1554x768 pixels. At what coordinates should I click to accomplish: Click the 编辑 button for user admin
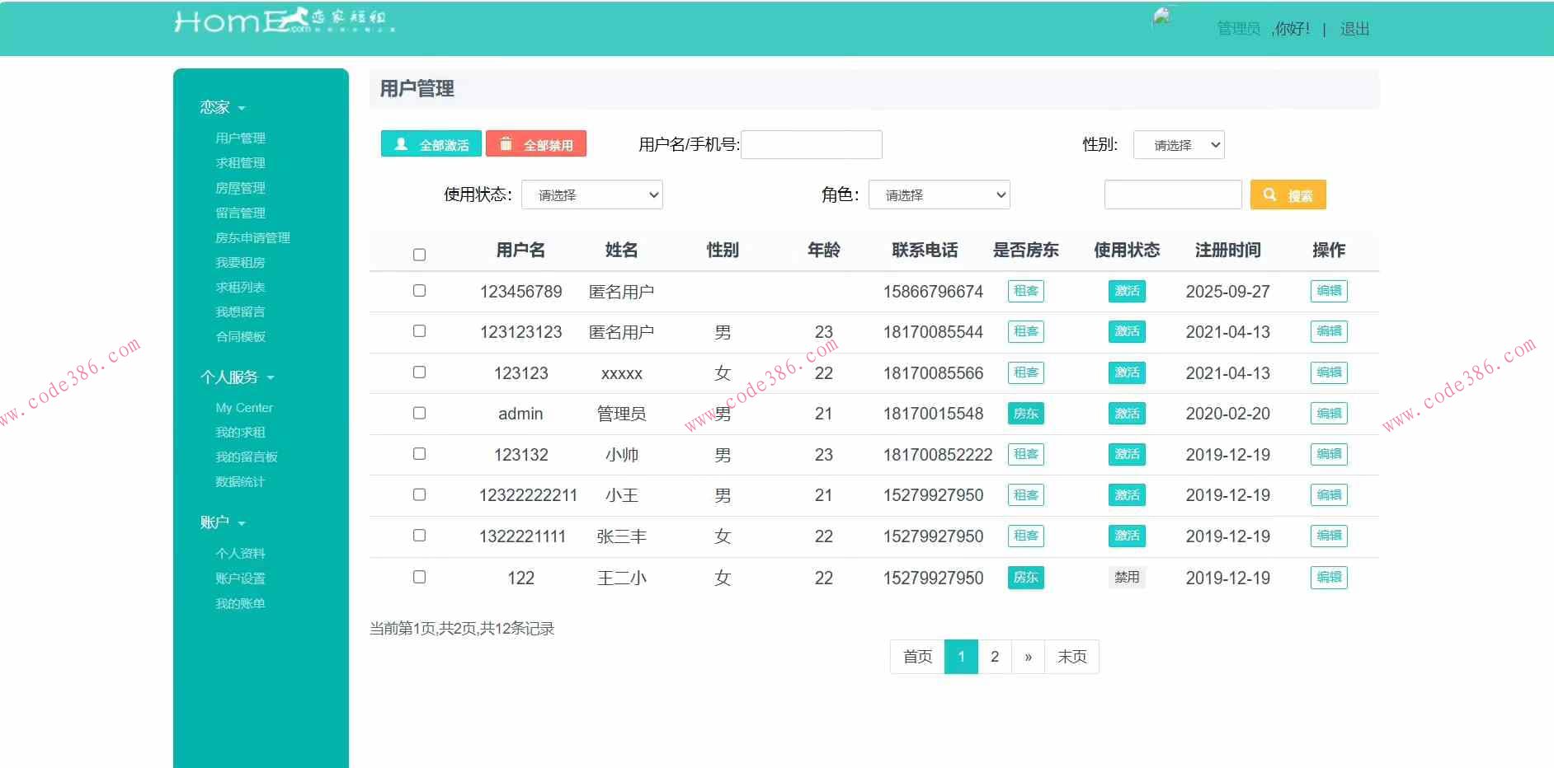[x=1328, y=413]
